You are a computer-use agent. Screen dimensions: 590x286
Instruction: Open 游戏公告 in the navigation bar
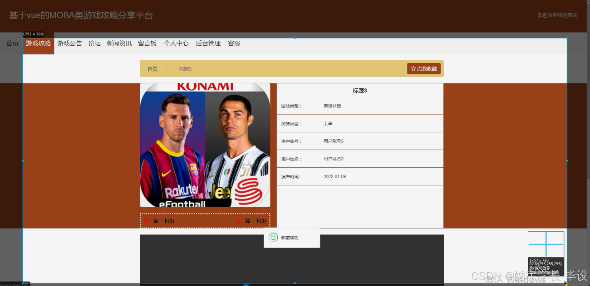[70, 44]
